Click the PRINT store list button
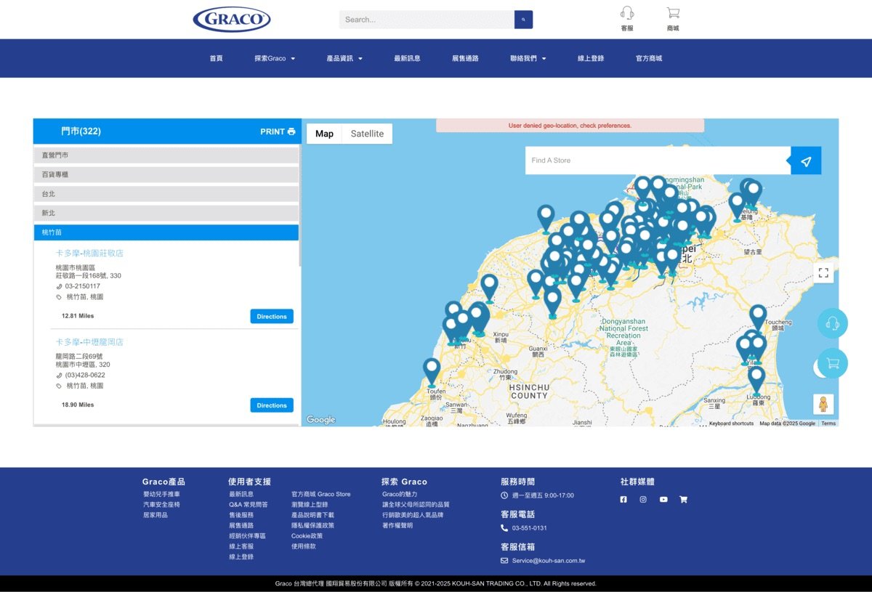Viewport: 872px width, 592px height. tap(278, 131)
